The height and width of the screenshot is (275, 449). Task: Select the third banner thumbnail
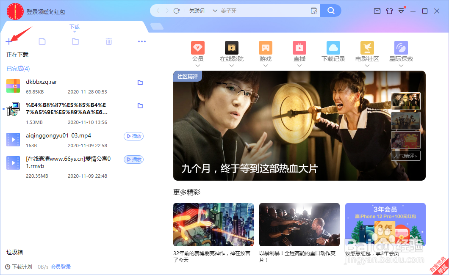click(x=406, y=140)
